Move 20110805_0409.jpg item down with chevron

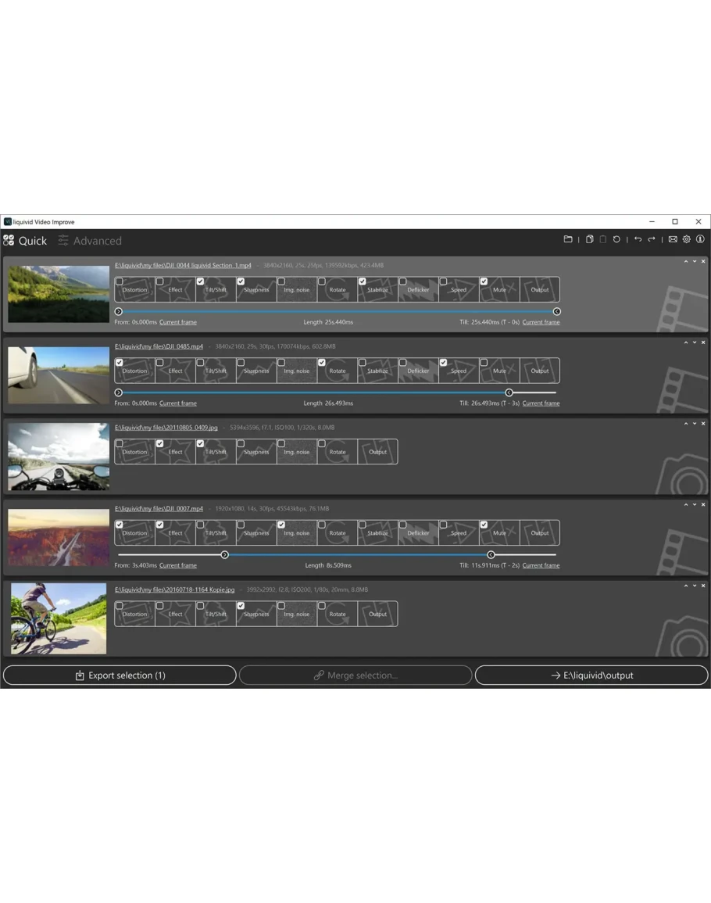(695, 424)
